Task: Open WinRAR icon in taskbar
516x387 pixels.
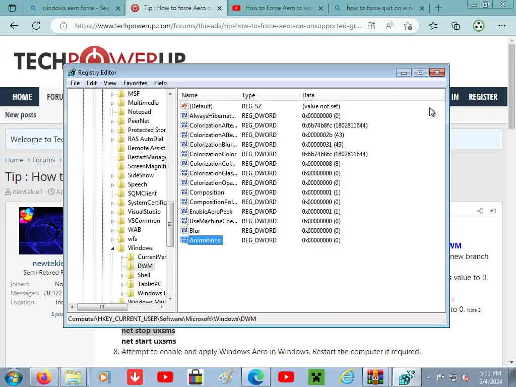Action: (375, 377)
